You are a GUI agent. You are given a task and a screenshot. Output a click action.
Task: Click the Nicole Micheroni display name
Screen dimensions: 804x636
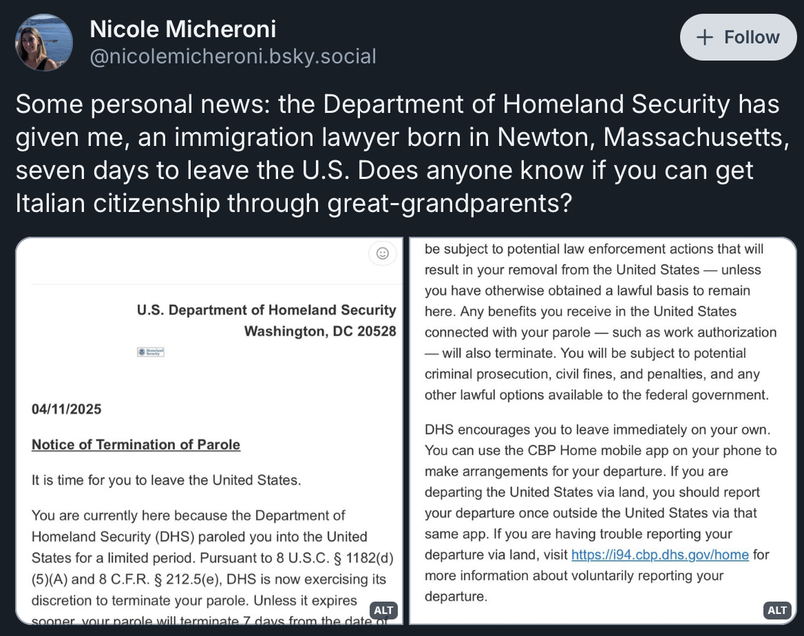pyautogui.click(x=183, y=29)
